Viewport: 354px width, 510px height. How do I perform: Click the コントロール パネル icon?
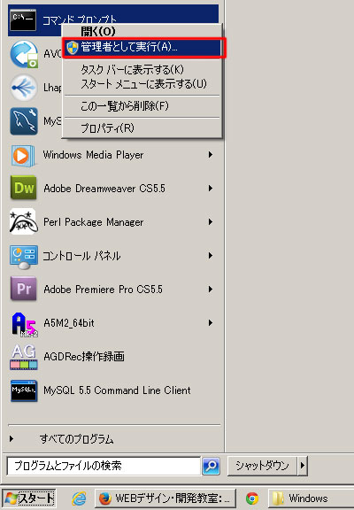coord(23,257)
